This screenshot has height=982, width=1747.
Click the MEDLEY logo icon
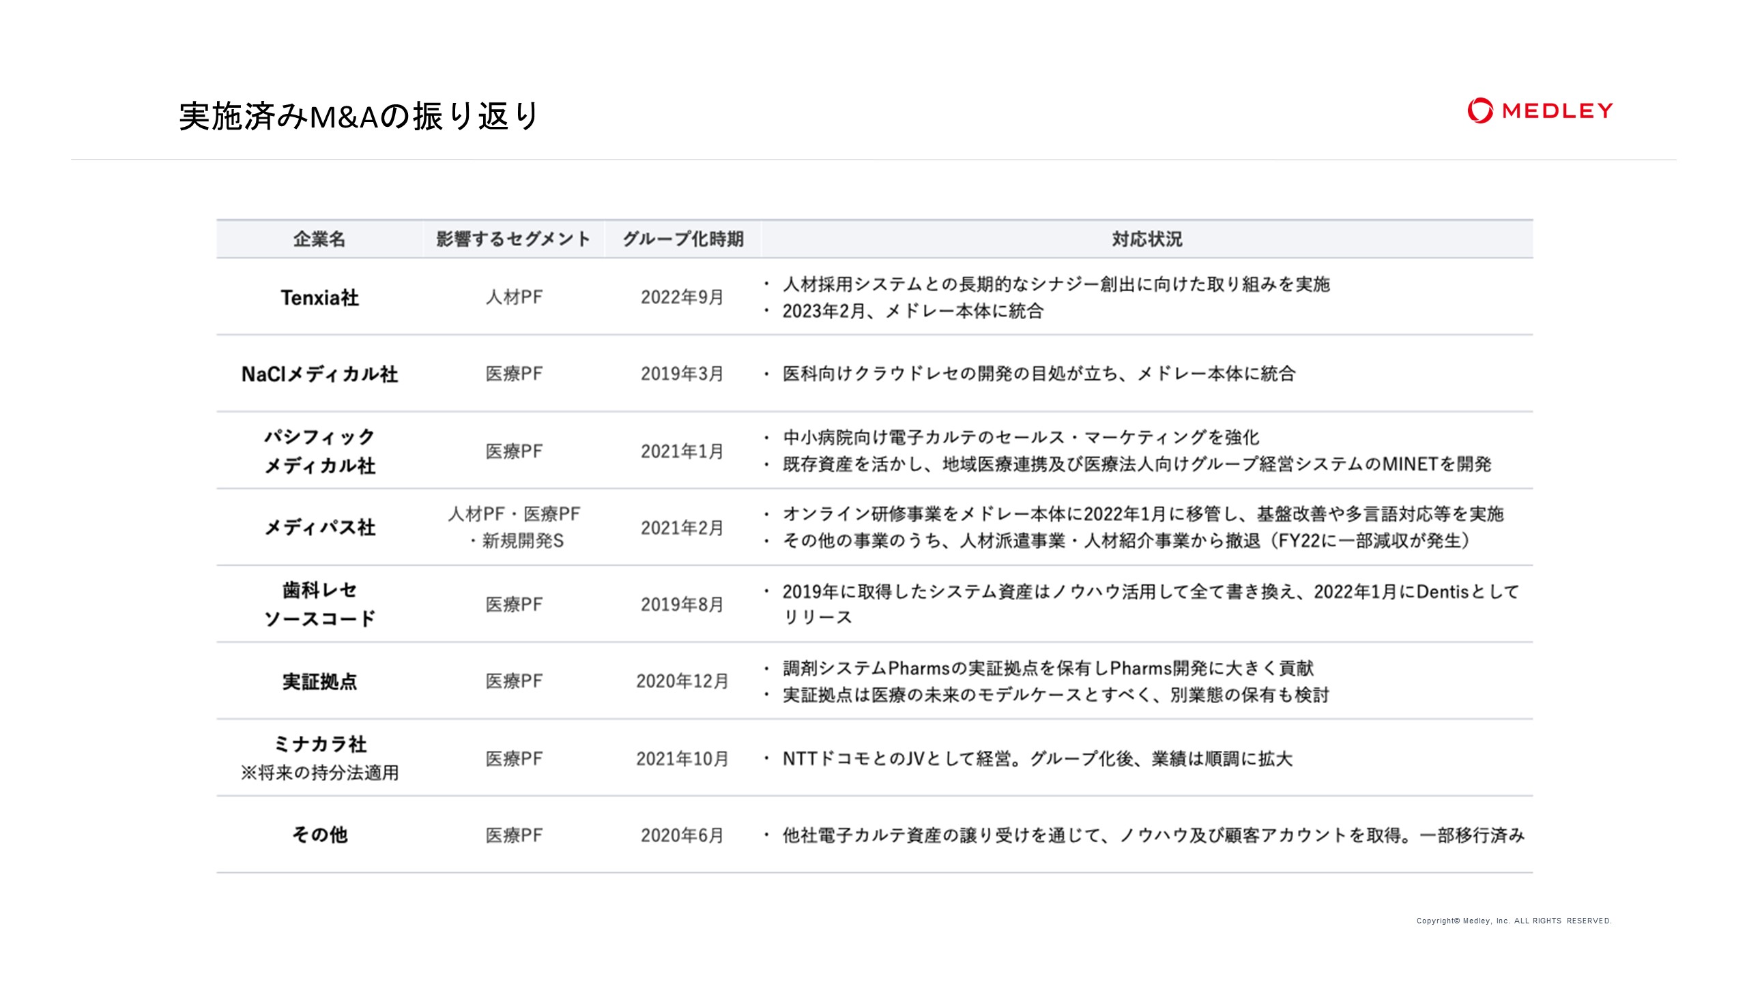(1479, 110)
